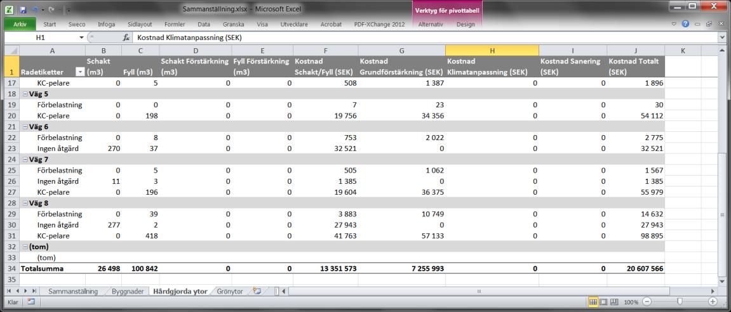Click into the formula bar text
Screen dimensions: 731x312
426,37
